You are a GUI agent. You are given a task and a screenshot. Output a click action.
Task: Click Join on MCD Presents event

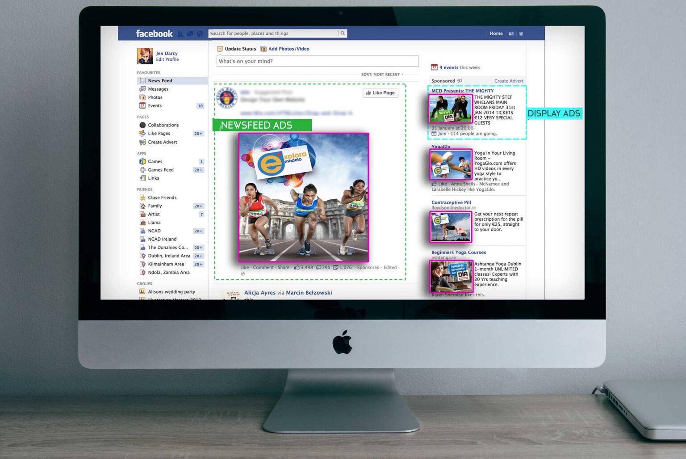point(442,134)
